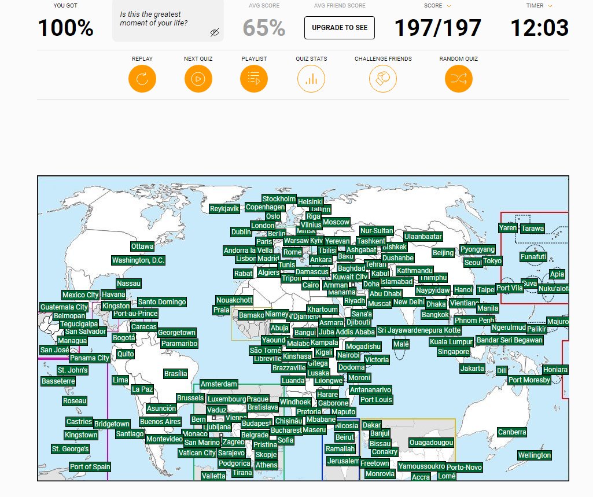593x497 pixels.
Task: Select the Port Moresby label
Action: (x=529, y=380)
